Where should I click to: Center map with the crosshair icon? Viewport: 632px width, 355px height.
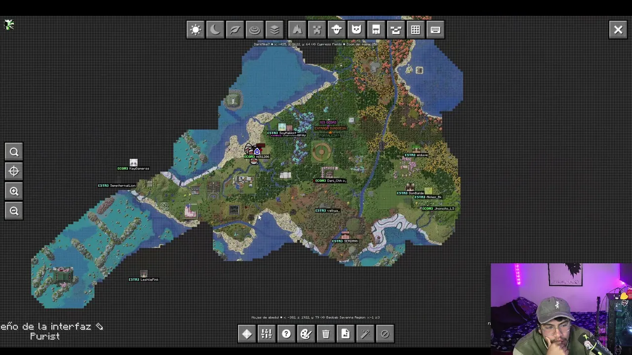14,172
